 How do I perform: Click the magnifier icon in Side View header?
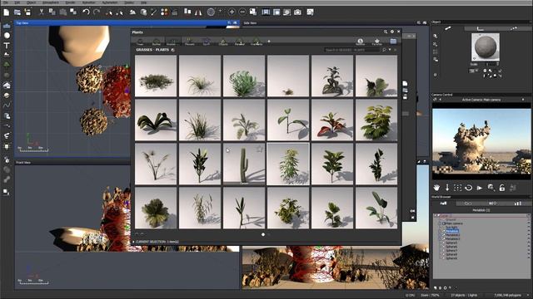tap(419, 22)
